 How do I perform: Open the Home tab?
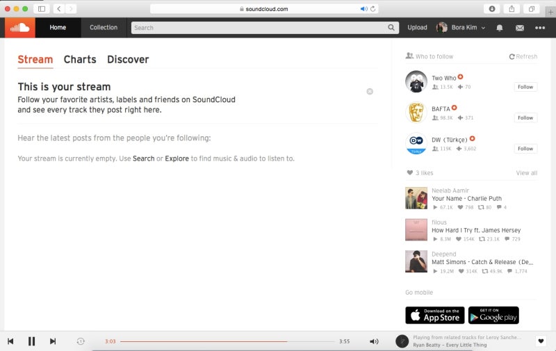(x=58, y=28)
